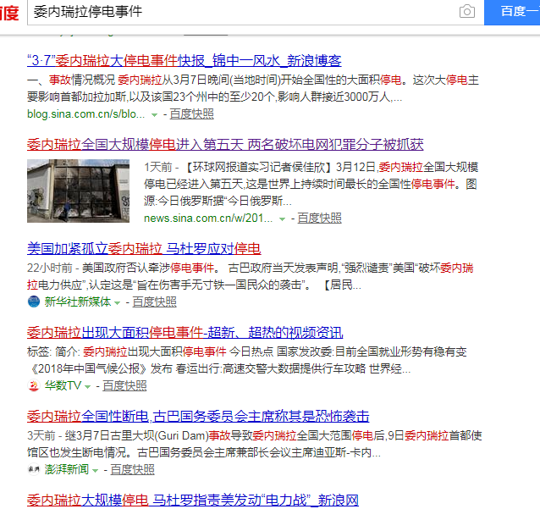540x509 pixels.
Task: Click the 华数TV source icon
Action: coord(34,385)
